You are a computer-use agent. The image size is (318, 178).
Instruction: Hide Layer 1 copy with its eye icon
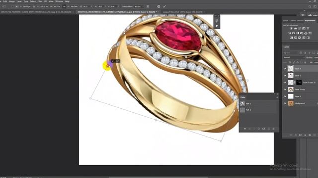click(285, 89)
